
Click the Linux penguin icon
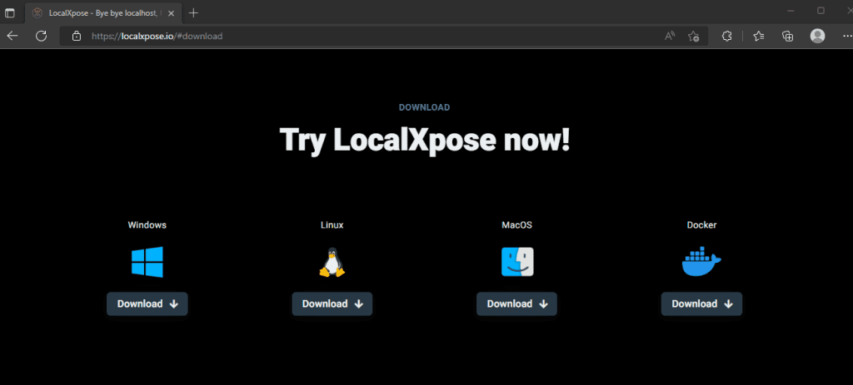(332, 263)
